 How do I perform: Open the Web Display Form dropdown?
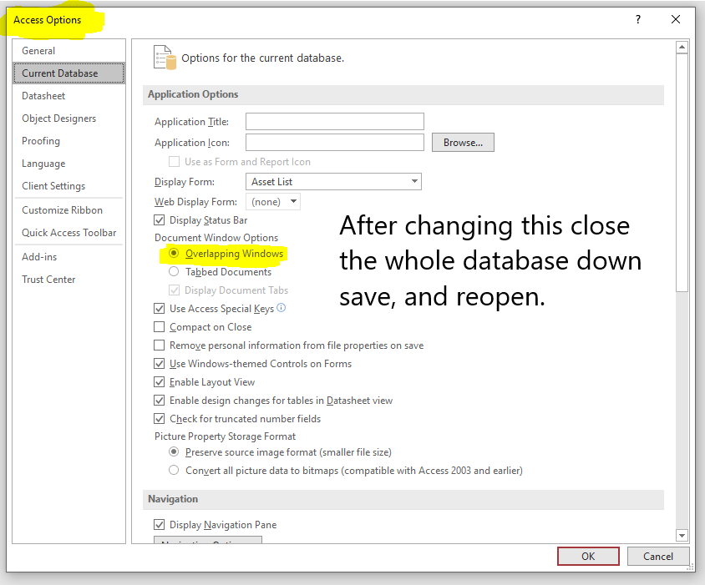[x=273, y=202]
